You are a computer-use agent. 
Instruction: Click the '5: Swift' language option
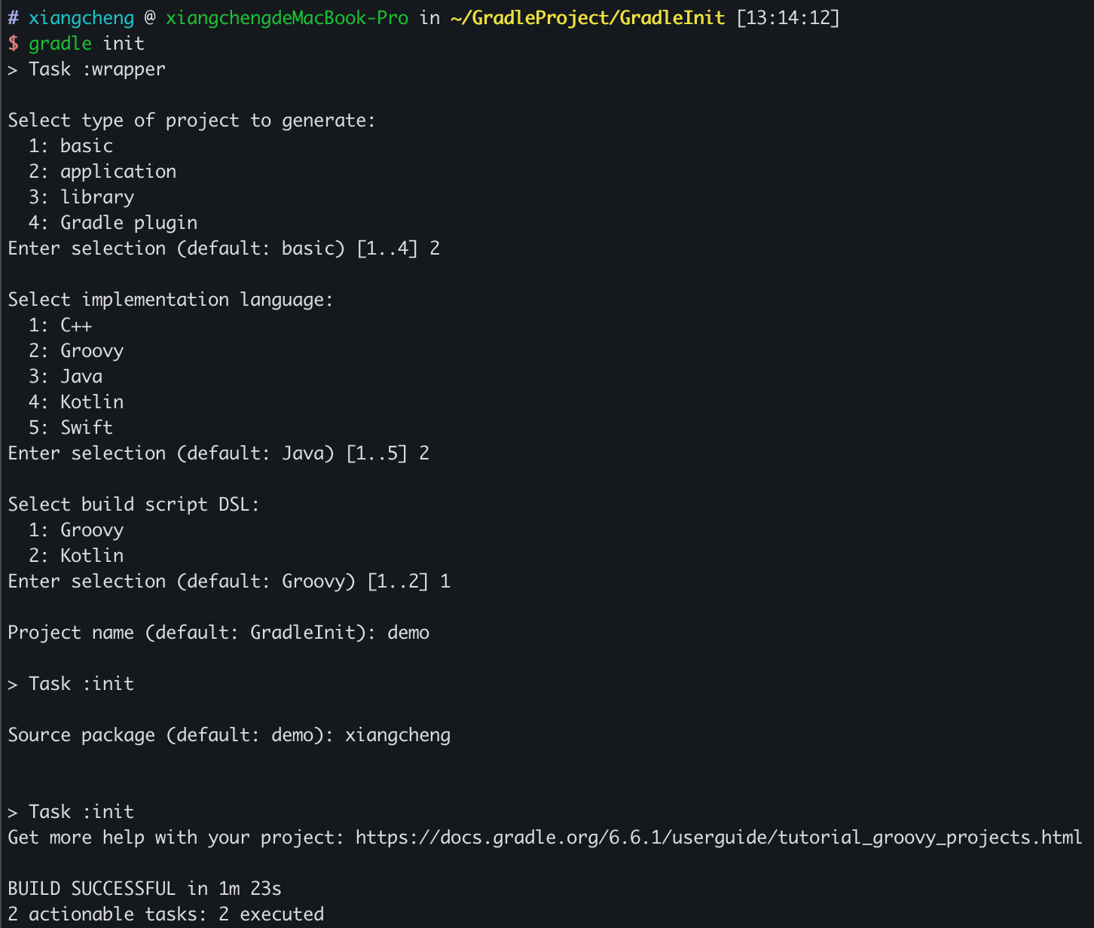[71, 428]
